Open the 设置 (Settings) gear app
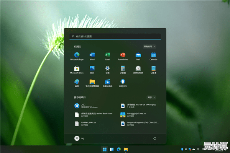The width and height of the screenshot is (230, 153). coord(107,69)
